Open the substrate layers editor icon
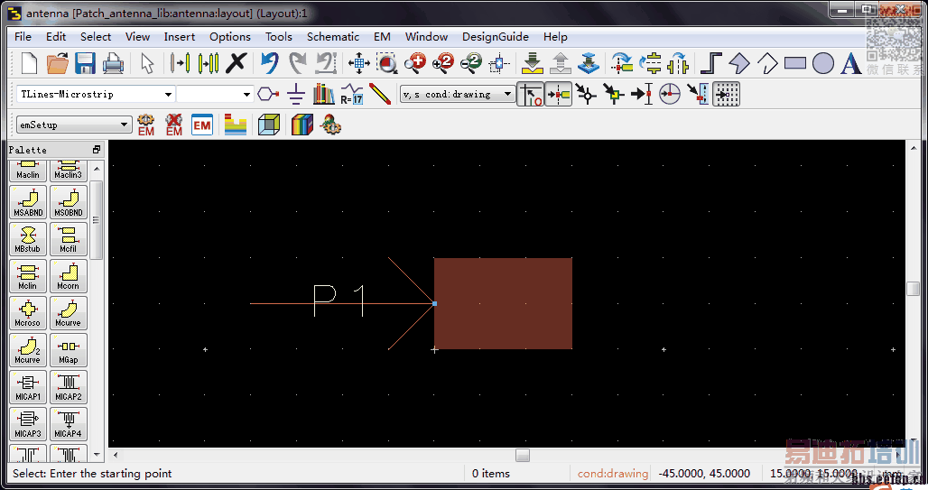Image resolution: width=928 pixels, height=490 pixels. [x=235, y=125]
